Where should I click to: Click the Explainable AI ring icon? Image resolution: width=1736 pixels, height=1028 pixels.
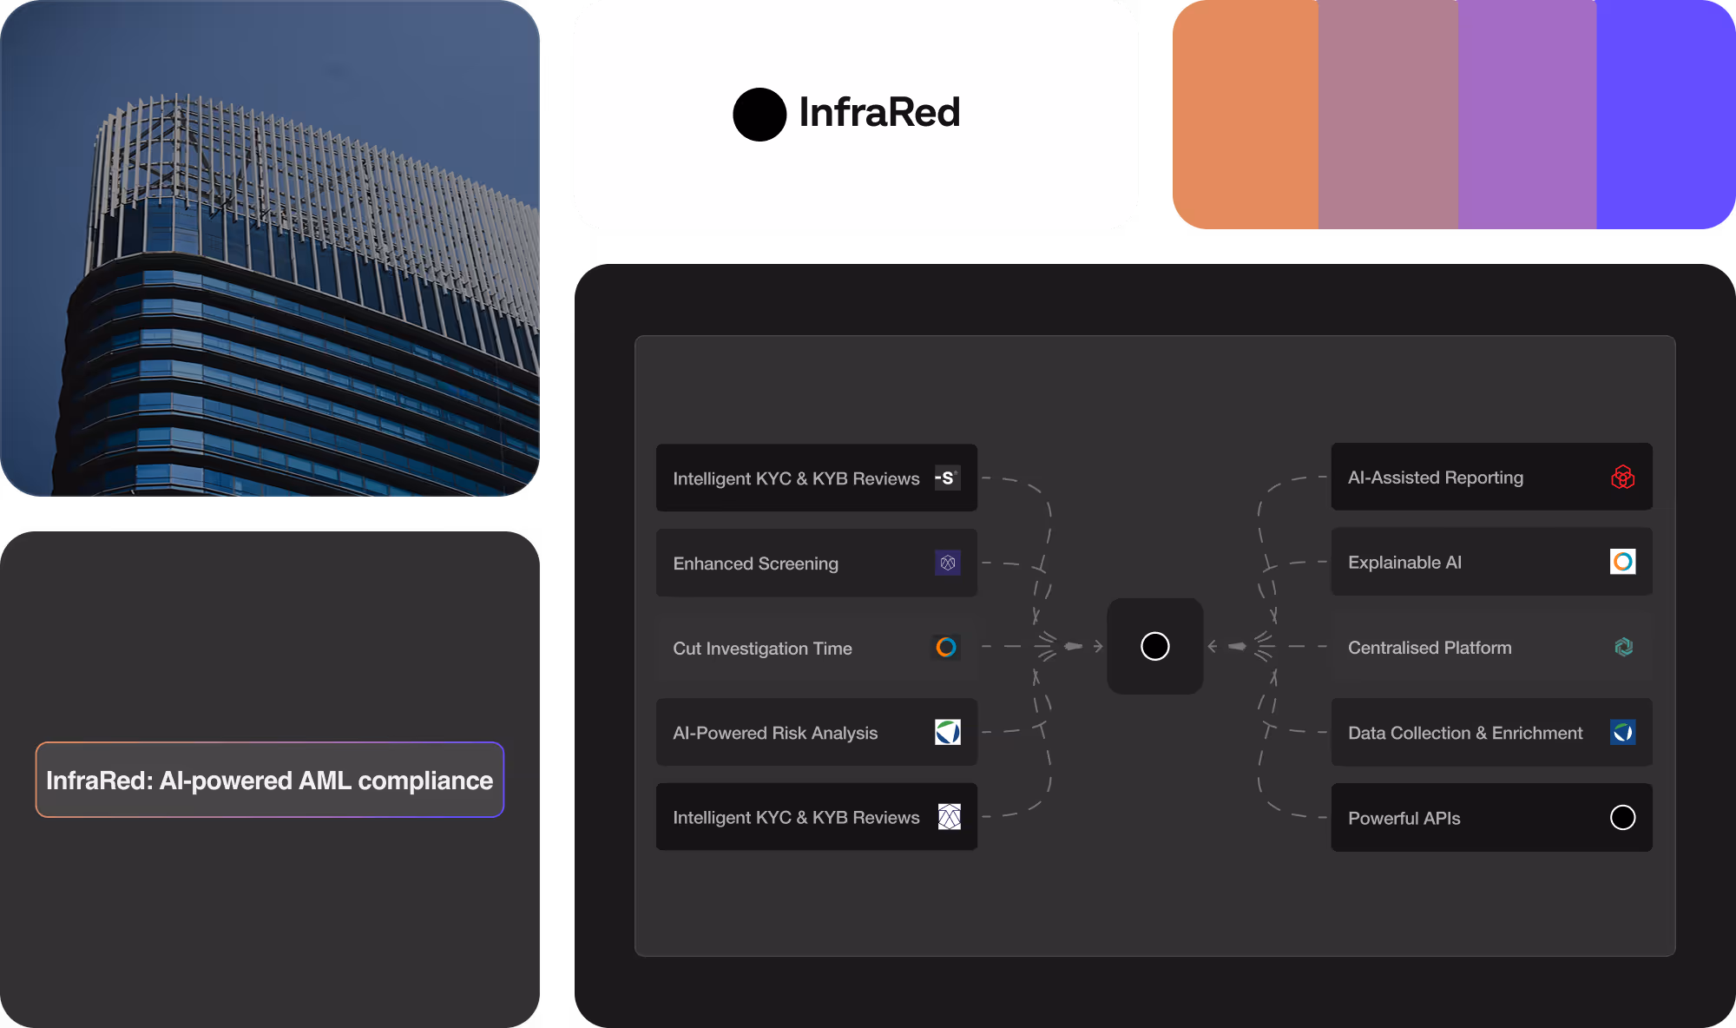(1622, 562)
